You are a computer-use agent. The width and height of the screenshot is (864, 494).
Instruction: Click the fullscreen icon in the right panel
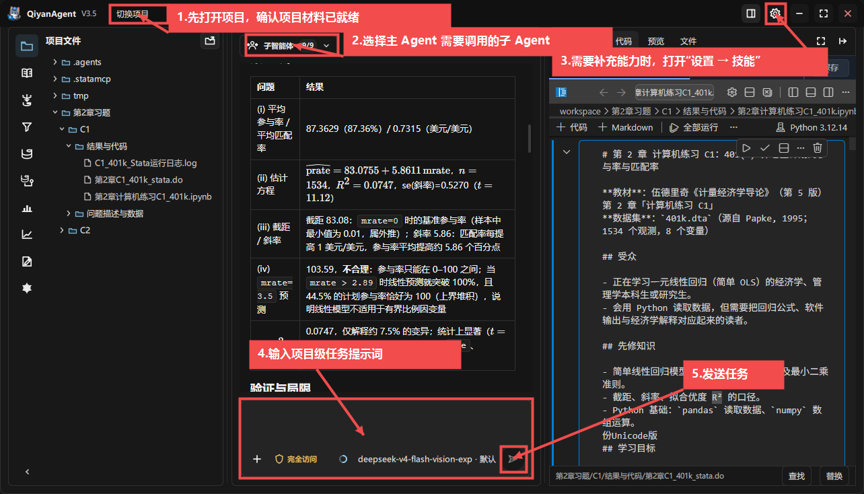click(820, 41)
